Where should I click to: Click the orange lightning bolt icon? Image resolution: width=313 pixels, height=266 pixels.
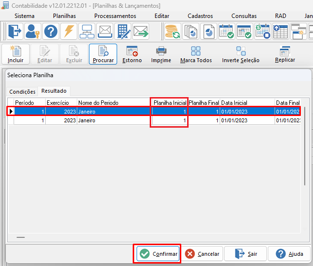point(69,31)
